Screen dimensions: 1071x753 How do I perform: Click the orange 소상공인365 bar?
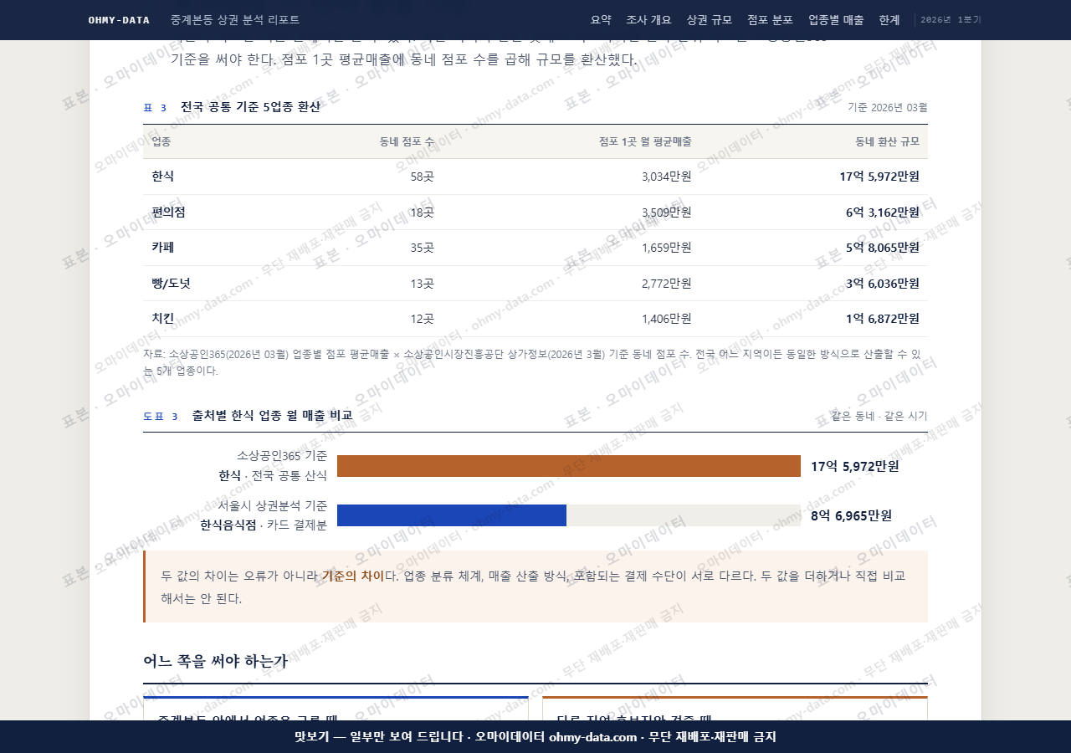coord(569,466)
